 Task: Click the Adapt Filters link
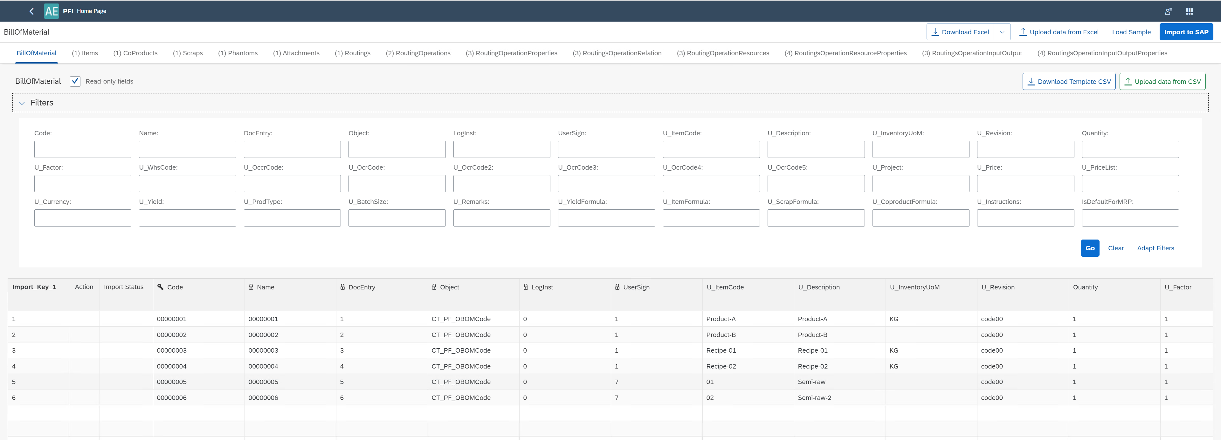click(1155, 248)
